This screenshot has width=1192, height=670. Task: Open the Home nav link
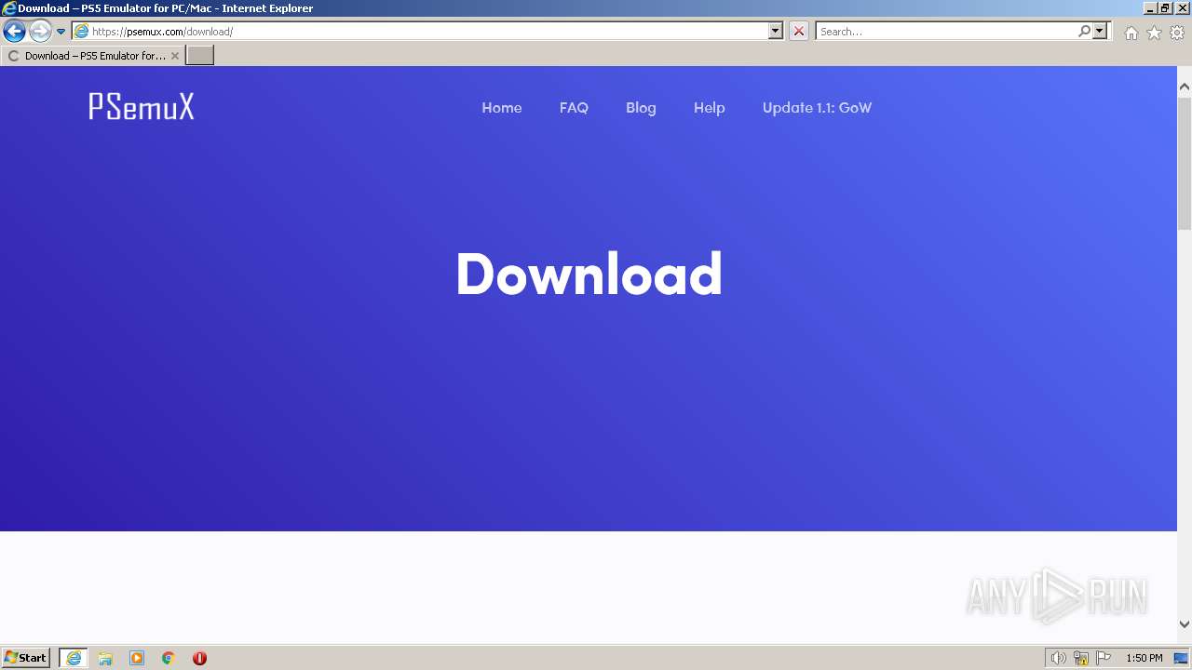[x=501, y=108]
